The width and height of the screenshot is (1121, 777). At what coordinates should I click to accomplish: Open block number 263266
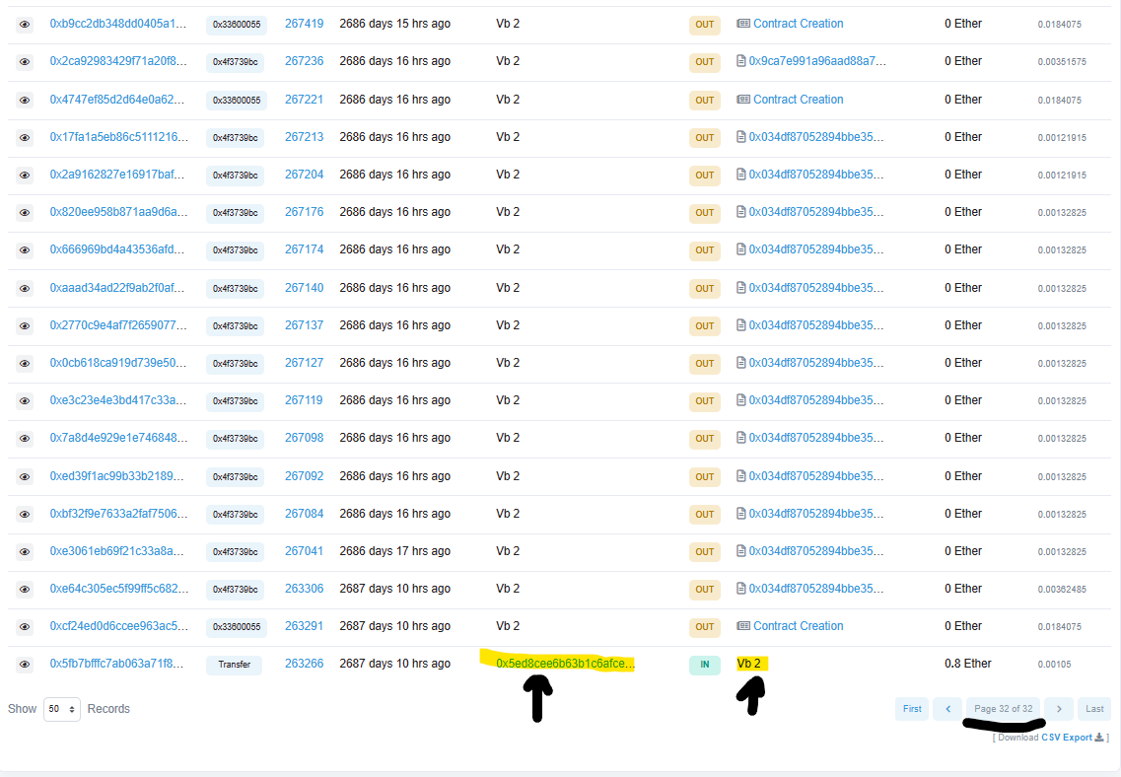(304, 664)
